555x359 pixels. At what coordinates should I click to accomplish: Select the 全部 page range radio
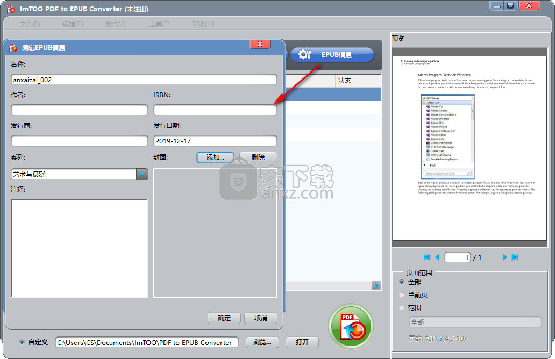401,282
